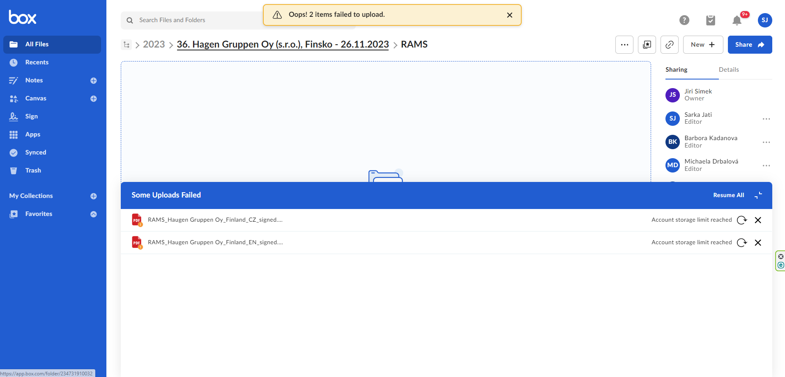Retry upload of EN_signed file
The width and height of the screenshot is (785, 377).
742,243
